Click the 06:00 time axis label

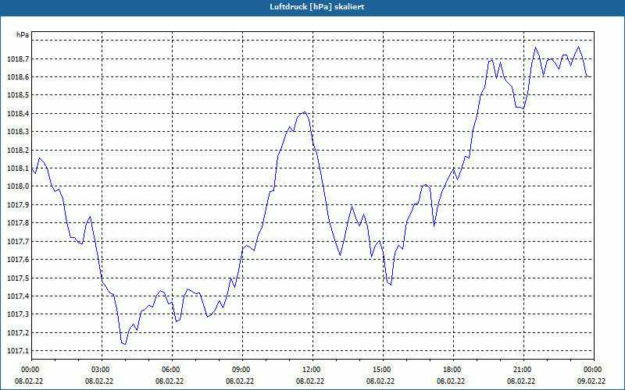(172, 370)
